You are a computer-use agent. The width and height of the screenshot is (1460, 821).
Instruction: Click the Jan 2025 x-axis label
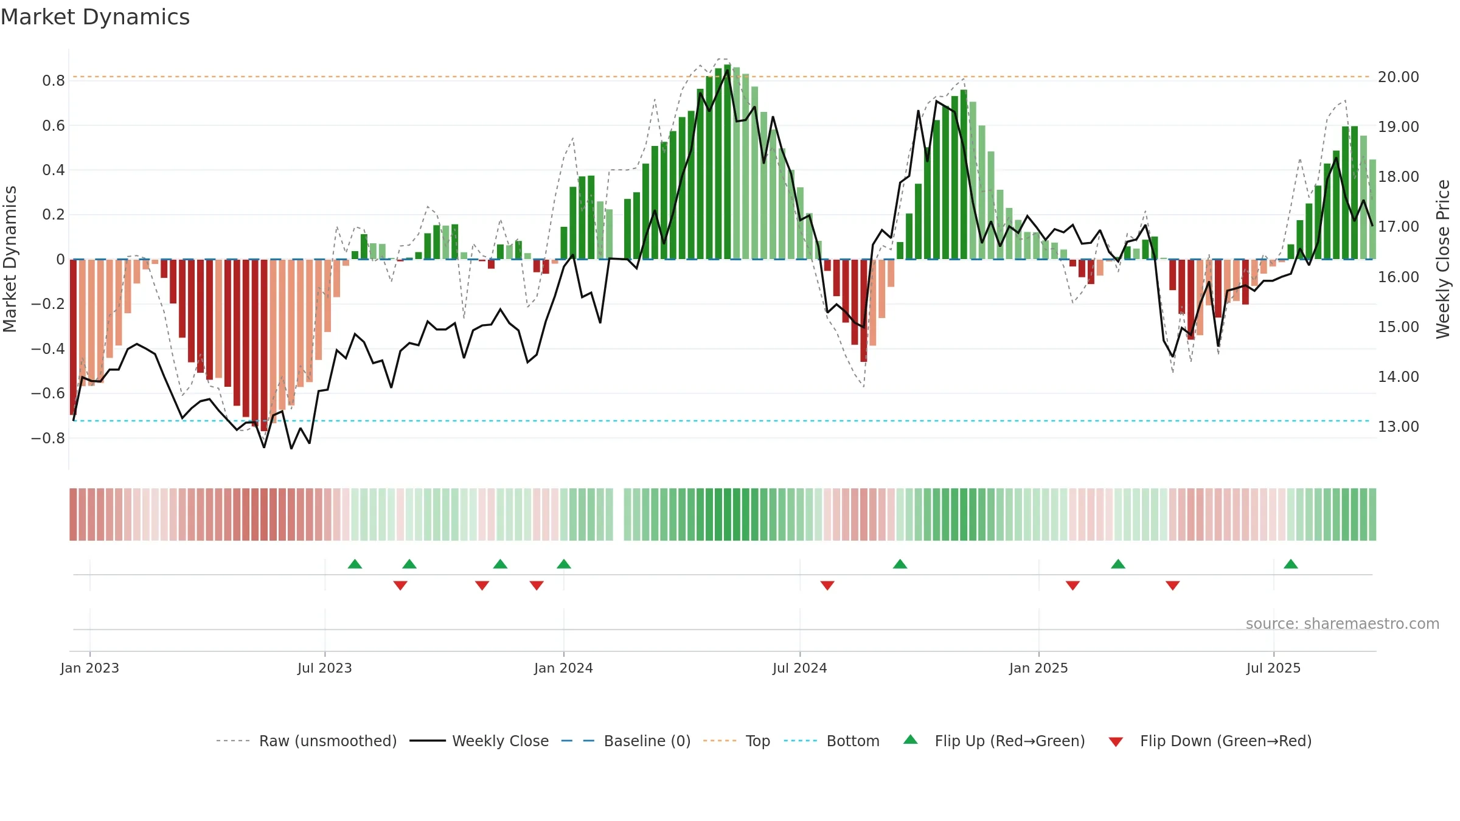[x=1039, y=668]
